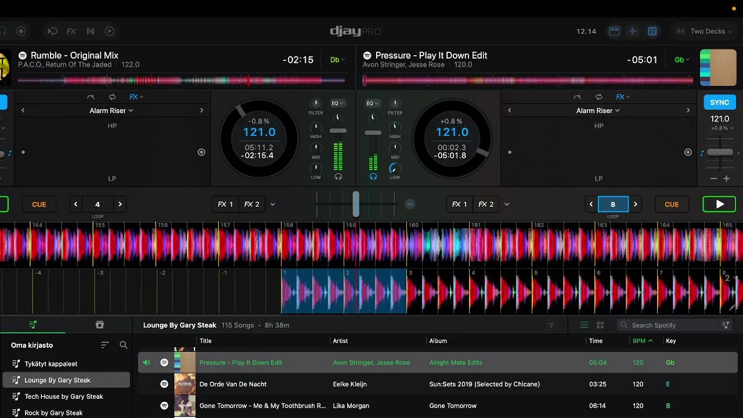Image resolution: width=743 pixels, height=418 pixels.
Task: Click the left channel MID EQ knob
Action: coord(316,148)
